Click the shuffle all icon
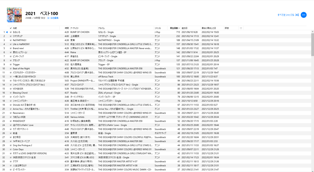The width and height of the screenshot is (314, 172). pyautogui.click(x=297, y=15)
